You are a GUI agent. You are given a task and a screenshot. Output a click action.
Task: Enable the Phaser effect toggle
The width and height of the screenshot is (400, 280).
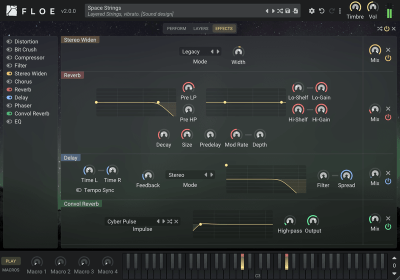tap(9, 105)
